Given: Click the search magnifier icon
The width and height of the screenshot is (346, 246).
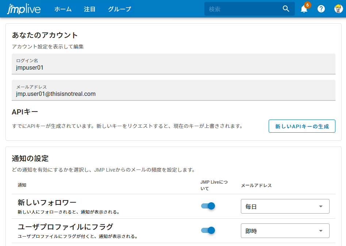Looking at the screenshot, I should point(286,8).
